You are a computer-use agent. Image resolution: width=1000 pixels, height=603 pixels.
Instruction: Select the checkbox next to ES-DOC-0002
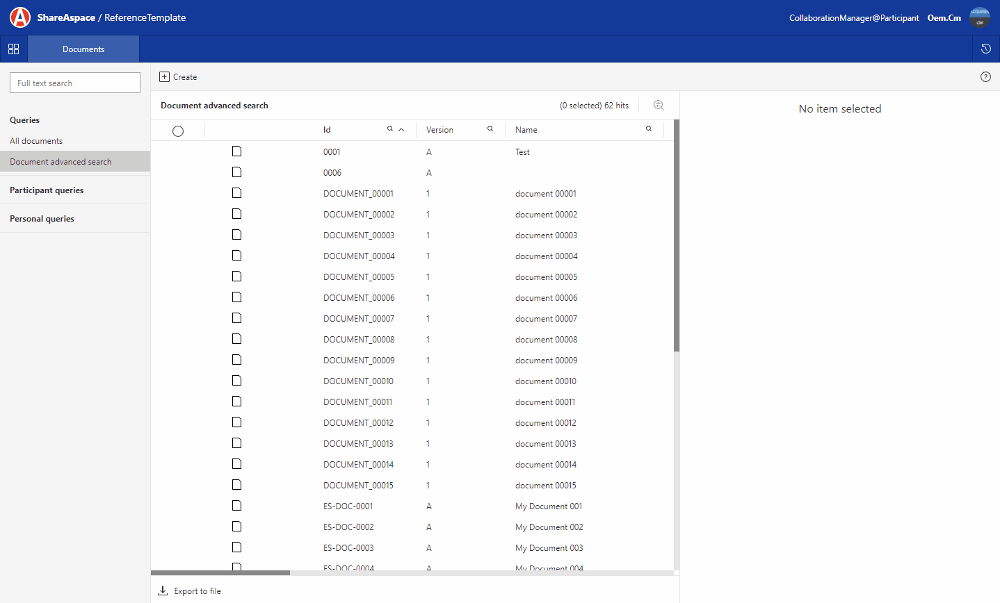(x=178, y=527)
